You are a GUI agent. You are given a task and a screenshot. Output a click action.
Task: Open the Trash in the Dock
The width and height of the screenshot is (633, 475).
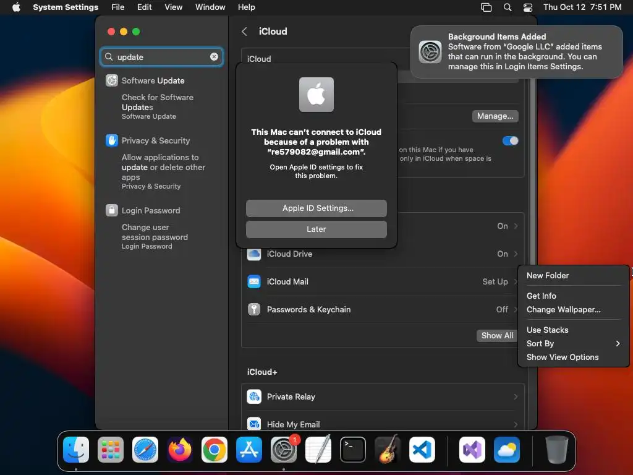pyautogui.click(x=557, y=450)
